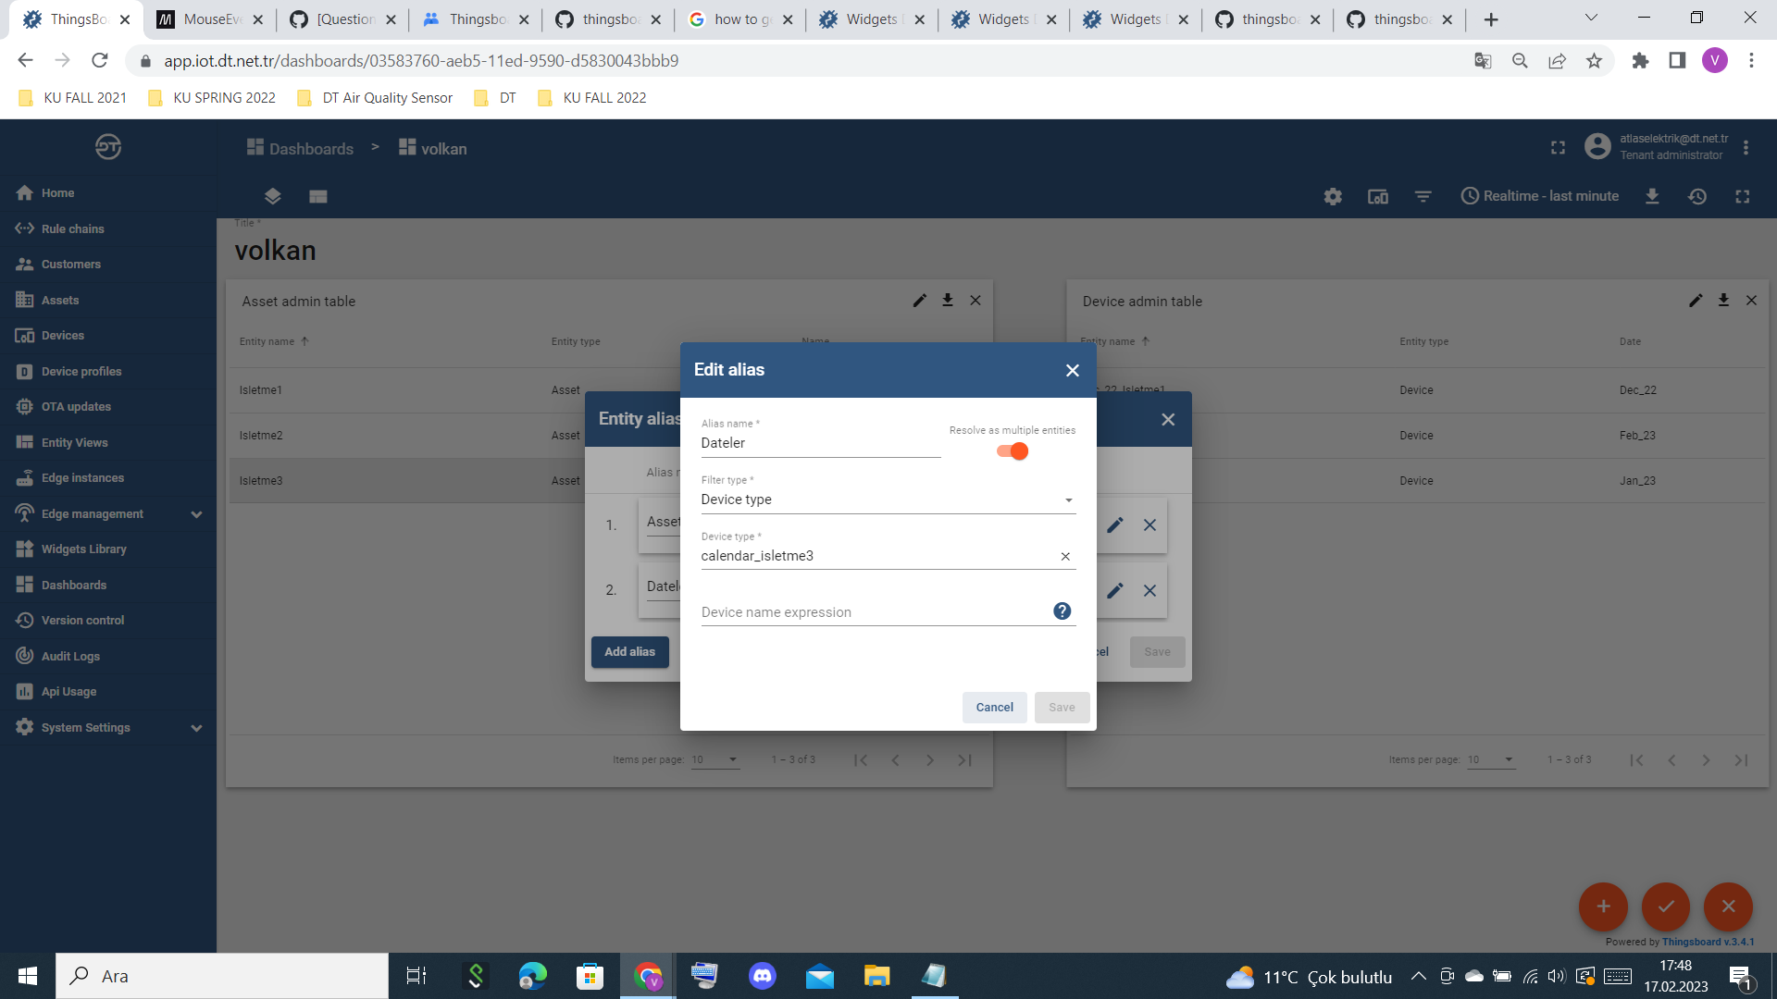Clear the calendar_isletme3 device type
This screenshot has height=999, width=1777.
(x=1064, y=556)
